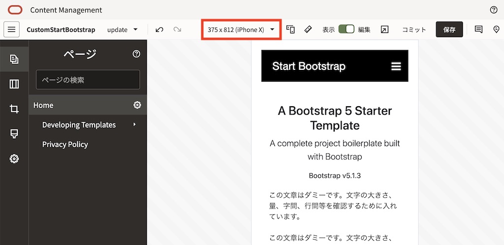Expand the Developing Templates page

pos(134,124)
